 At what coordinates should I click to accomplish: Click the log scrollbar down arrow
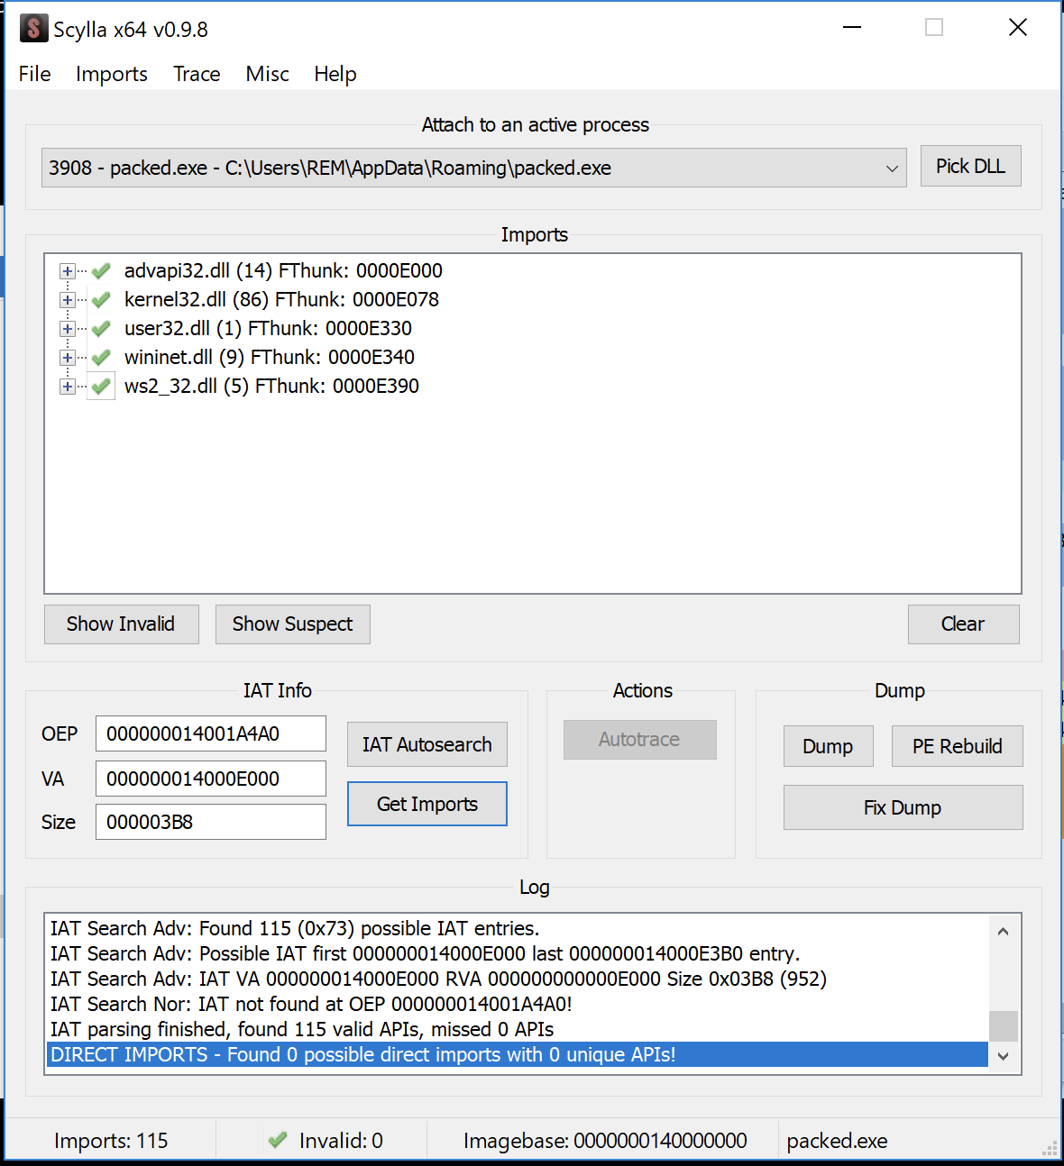point(1004,1056)
